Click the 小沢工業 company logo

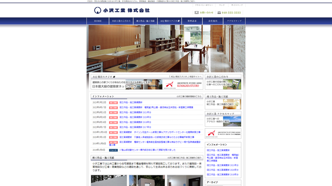122,10
